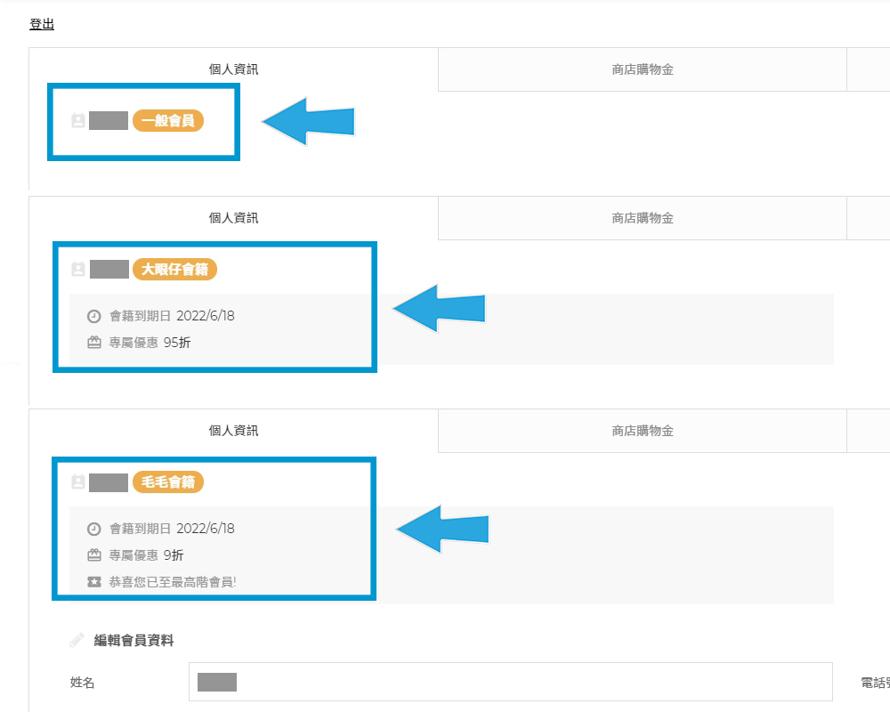Click the star ticket icon beside 恭喜您已至最高階會員
Image resolution: width=890 pixels, height=712 pixels.
click(x=94, y=582)
